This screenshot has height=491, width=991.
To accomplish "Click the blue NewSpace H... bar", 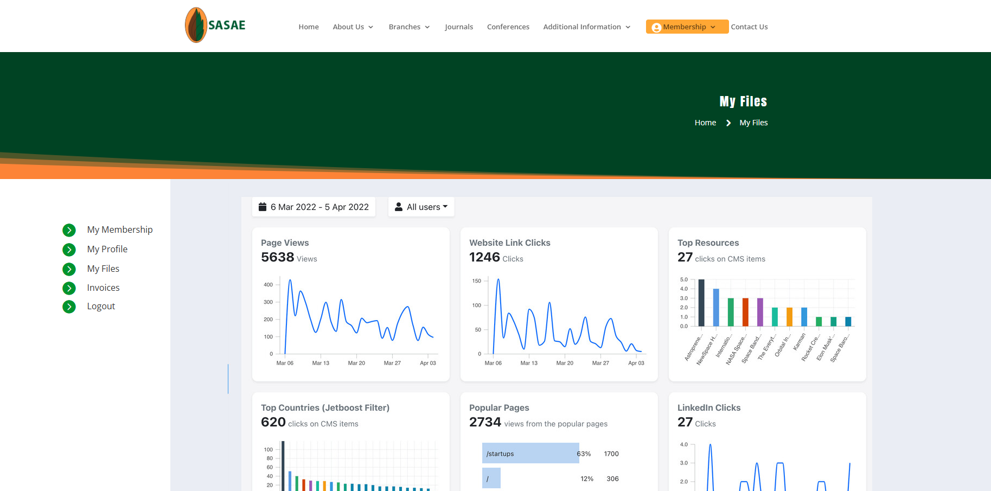I will [x=716, y=307].
